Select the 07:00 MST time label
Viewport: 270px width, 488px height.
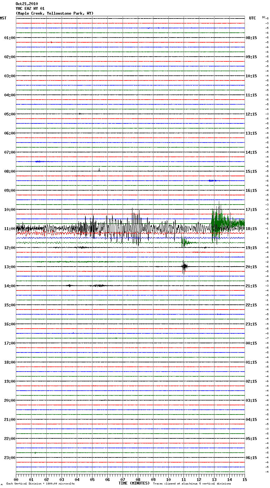click(x=10, y=152)
